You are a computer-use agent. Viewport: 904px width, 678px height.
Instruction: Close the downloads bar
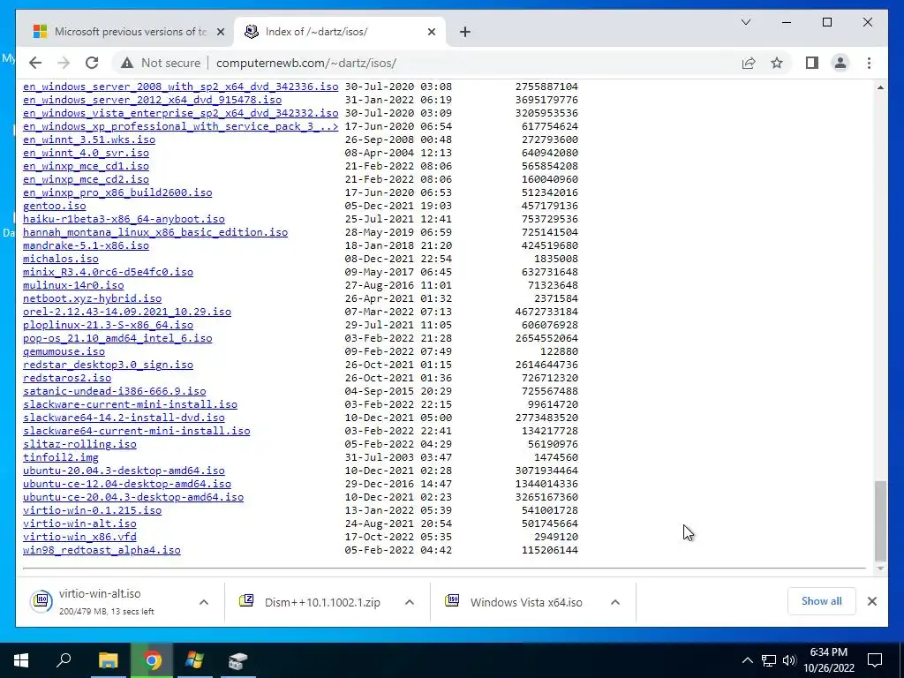point(871,601)
